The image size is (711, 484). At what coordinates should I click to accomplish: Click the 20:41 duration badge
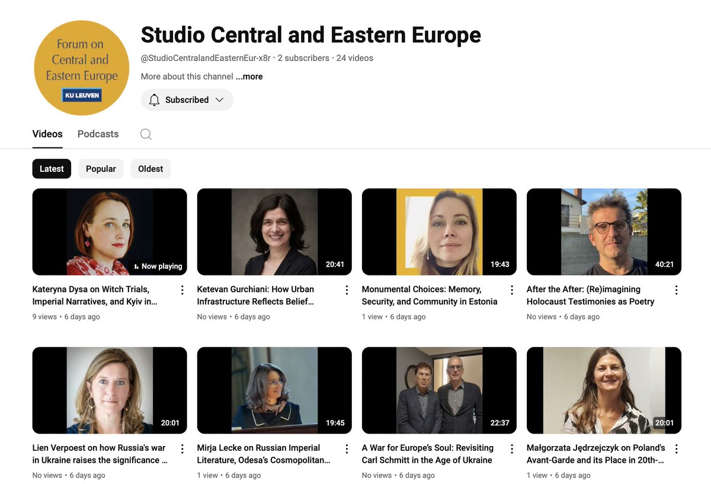click(x=335, y=264)
